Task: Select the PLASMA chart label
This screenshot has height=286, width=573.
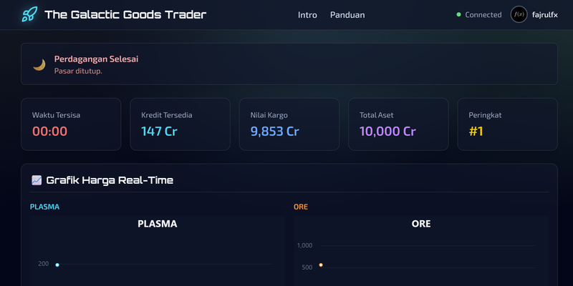Action: [44, 207]
